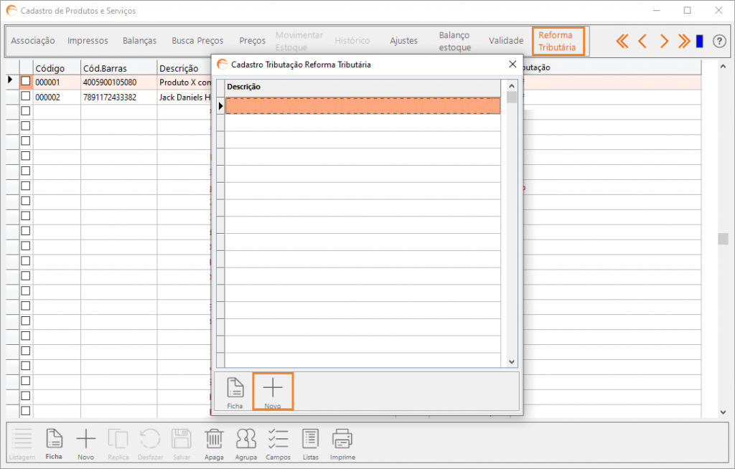Close the Cadastro Tributação dialog

pos(512,64)
